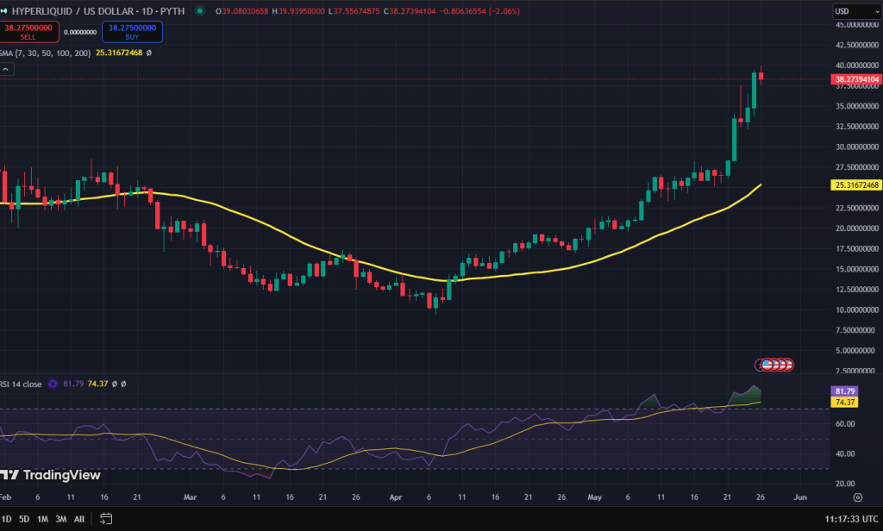Screen dimensions: 883x531
Task: Click the Ø symbol after SMA value
Action: coord(148,53)
